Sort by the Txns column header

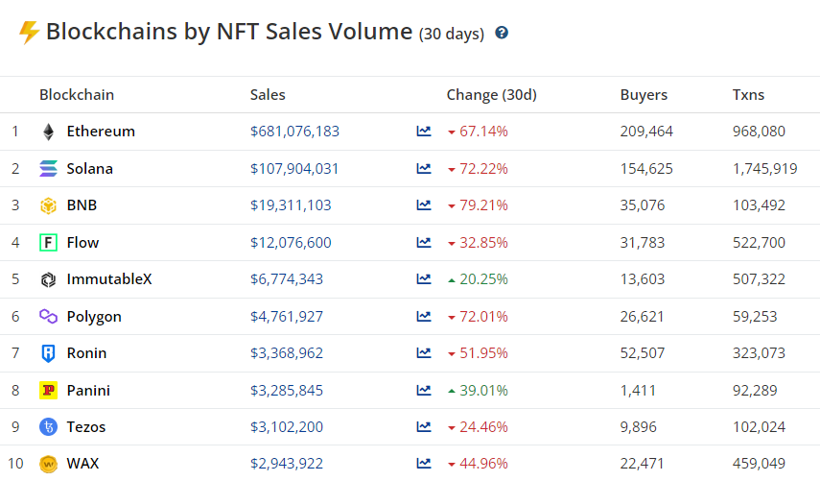(x=748, y=95)
